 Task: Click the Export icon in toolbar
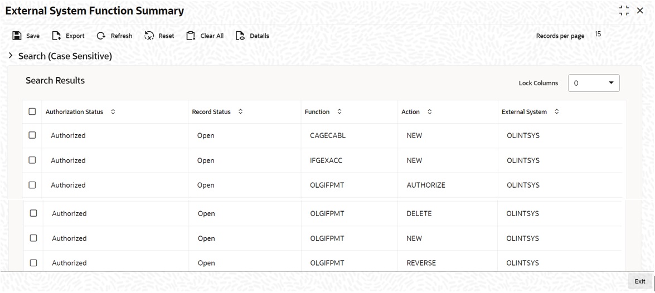coord(56,36)
